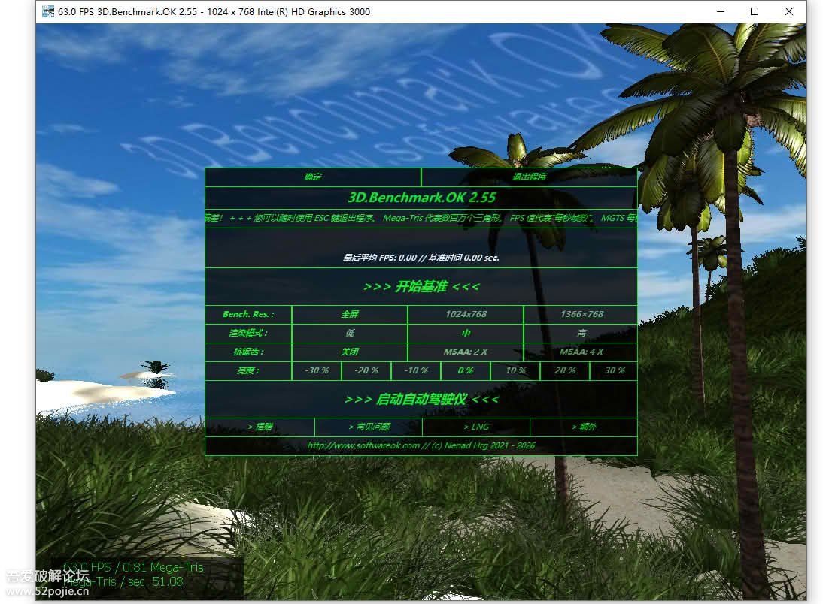The image size is (832, 604).
Task: Set render mode to 低 (low)
Action: [x=350, y=334]
